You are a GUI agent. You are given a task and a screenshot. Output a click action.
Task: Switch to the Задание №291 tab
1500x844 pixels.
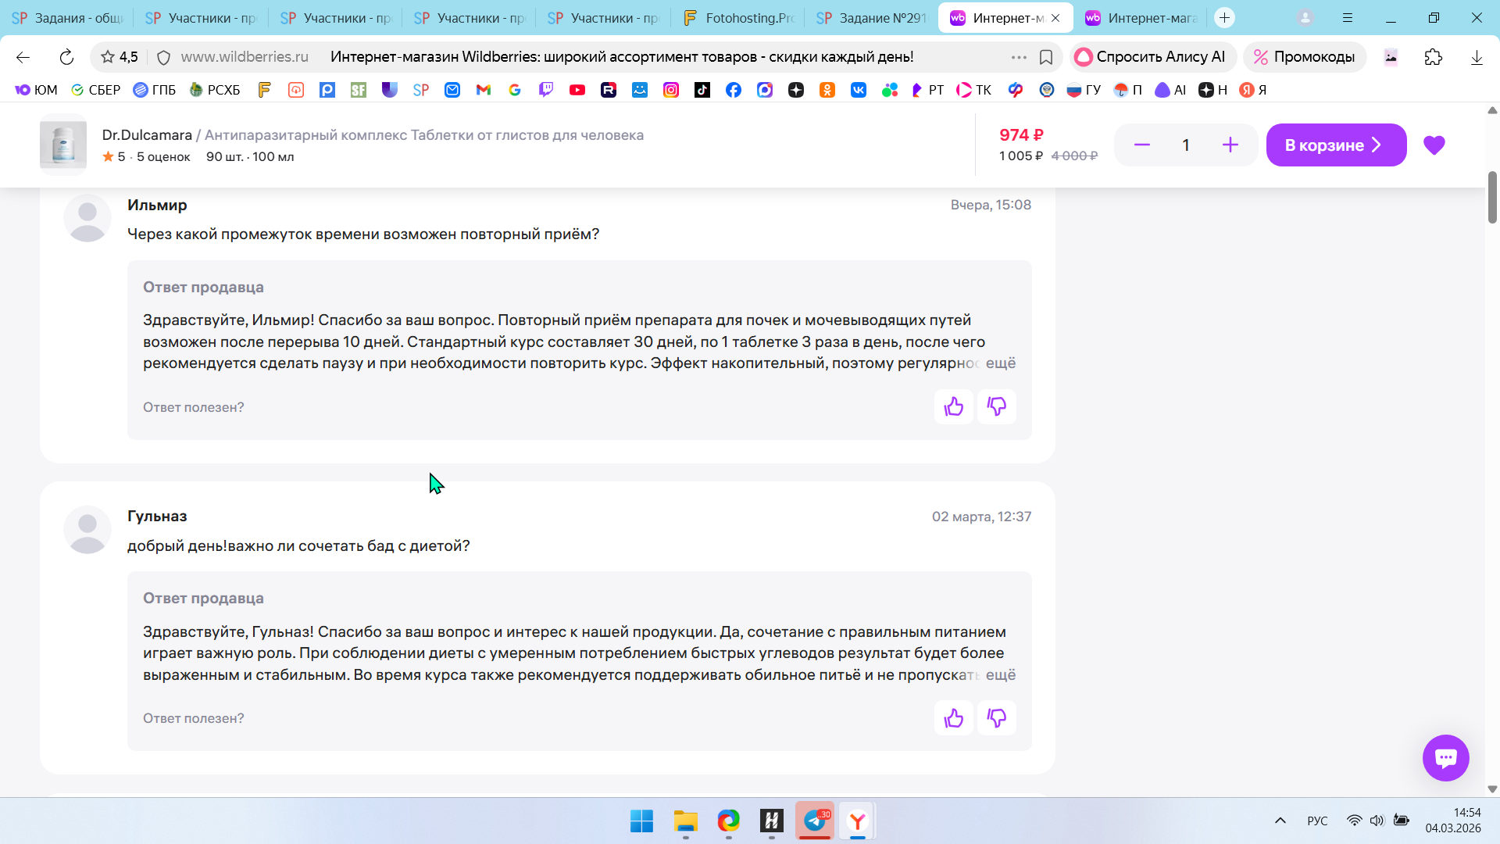[871, 18]
